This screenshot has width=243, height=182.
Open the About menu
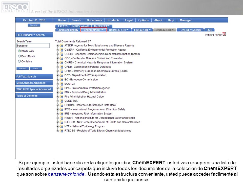[x=158, y=20]
